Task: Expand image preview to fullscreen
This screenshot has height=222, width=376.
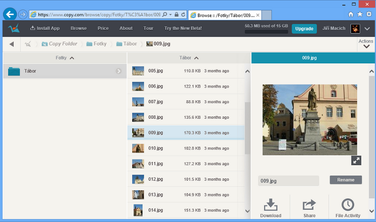Action: pos(356,161)
